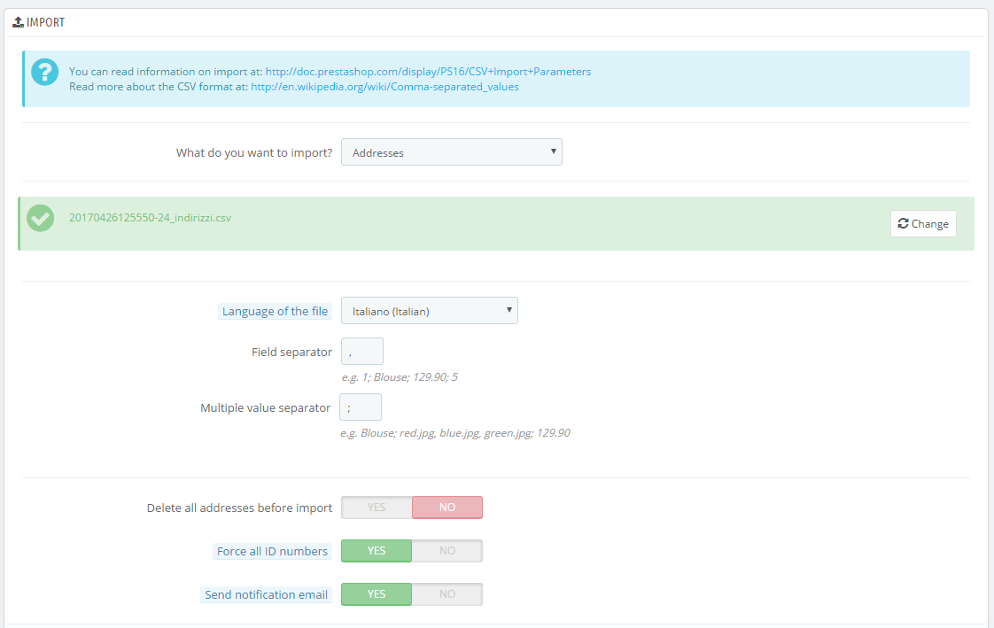This screenshot has height=628, width=994.
Task: Focus the Multiple value separator input
Action: tap(361, 407)
